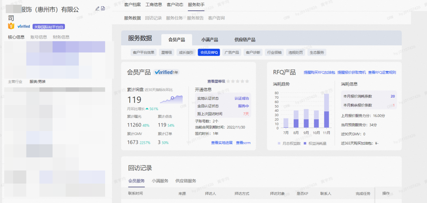Click the 9月 bar in 消耗趋势 chart

click(x=306, y=118)
